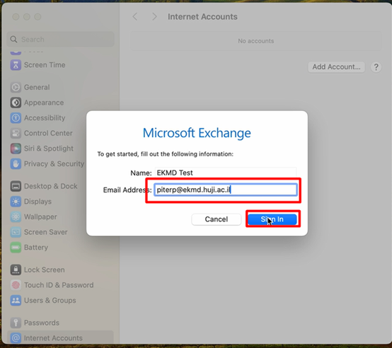392x348 pixels.
Task: Click the Battery label
Action: pyautogui.click(x=36, y=248)
